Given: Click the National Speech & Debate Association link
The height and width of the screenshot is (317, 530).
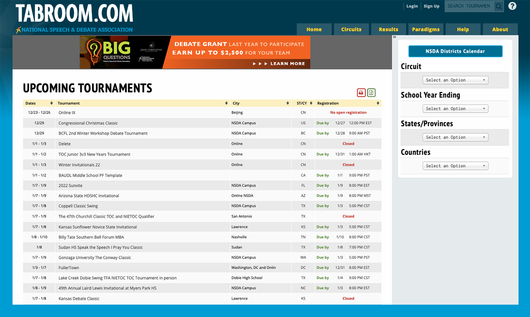Looking at the screenshot, I should click(74, 30).
